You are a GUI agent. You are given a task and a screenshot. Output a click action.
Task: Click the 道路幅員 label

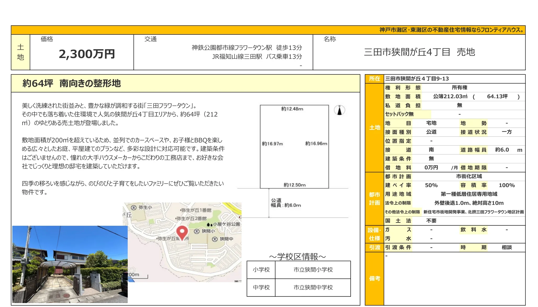(x=473, y=150)
